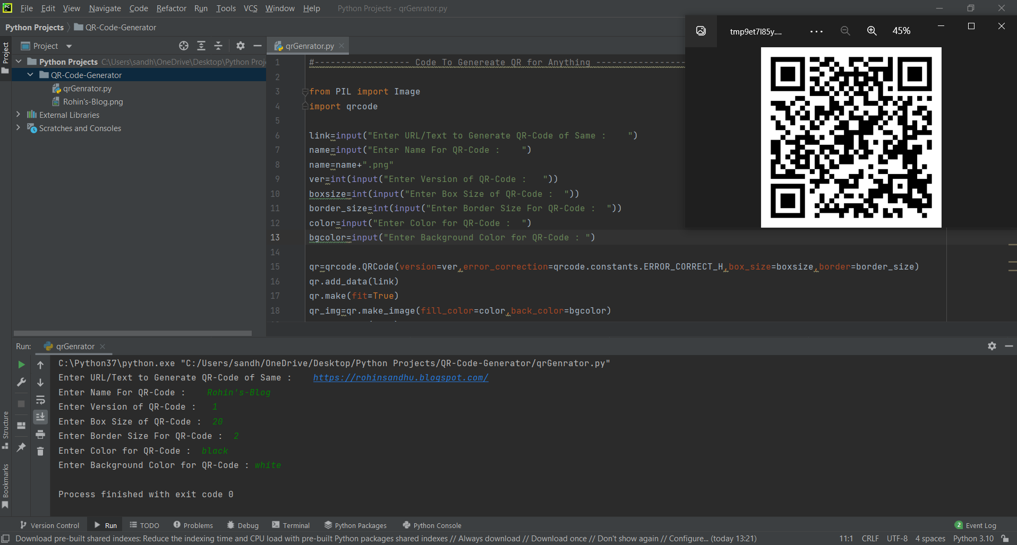The width and height of the screenshot is (1017, 545).
Task: Open Python 3.10 interpreter selector
Action: coord(973,539)
